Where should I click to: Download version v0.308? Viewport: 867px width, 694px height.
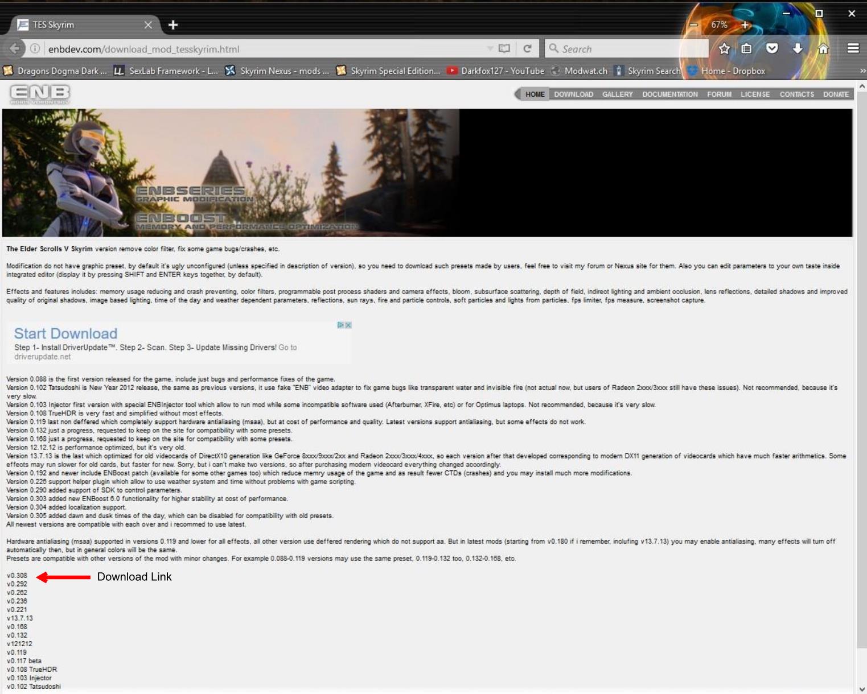pyautogui.click(x=17, y=576)
